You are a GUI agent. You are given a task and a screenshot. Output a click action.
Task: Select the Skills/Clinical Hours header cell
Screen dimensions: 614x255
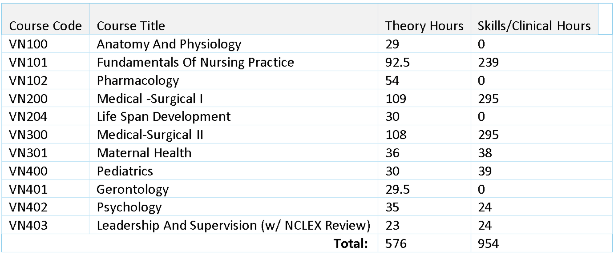534,26
